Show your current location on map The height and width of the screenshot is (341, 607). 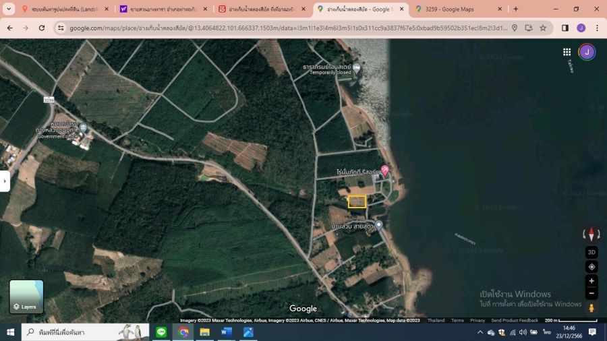tap(591, 267)
